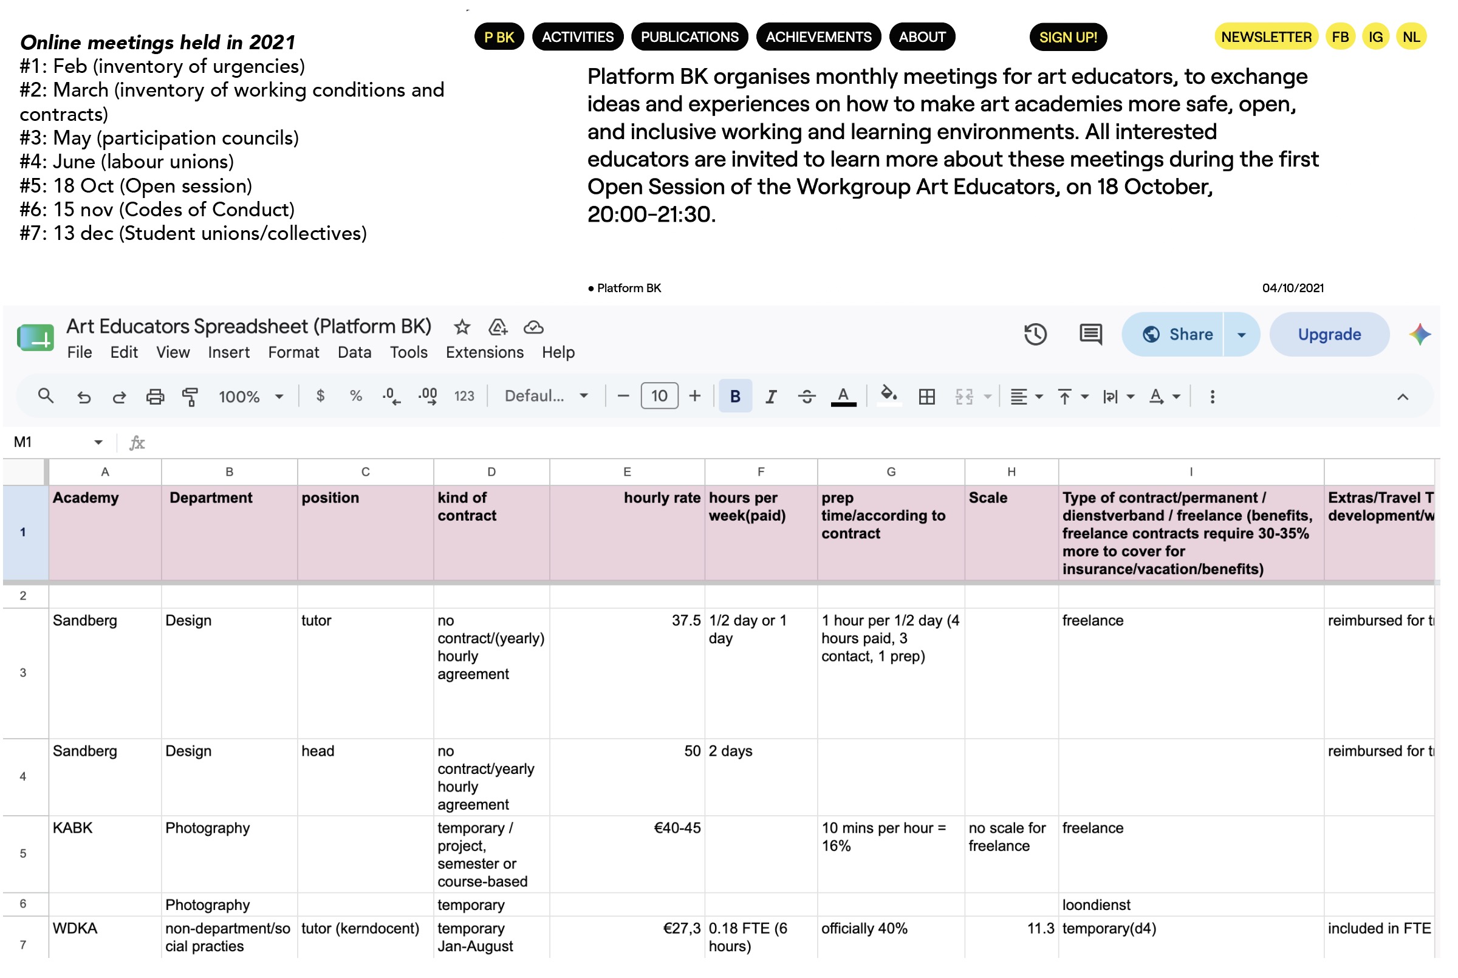Open the comments icon
The image size is (1458, 978).
click(1090, 335)
